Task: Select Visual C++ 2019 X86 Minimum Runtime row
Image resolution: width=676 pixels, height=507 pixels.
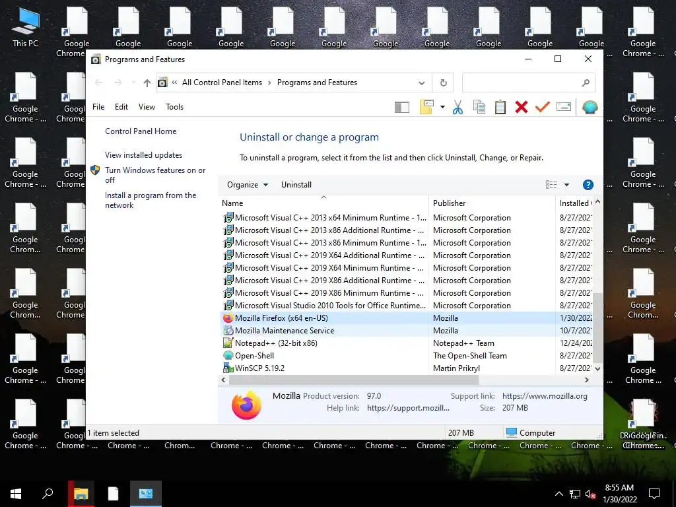Action: click(x=407, y=293)
